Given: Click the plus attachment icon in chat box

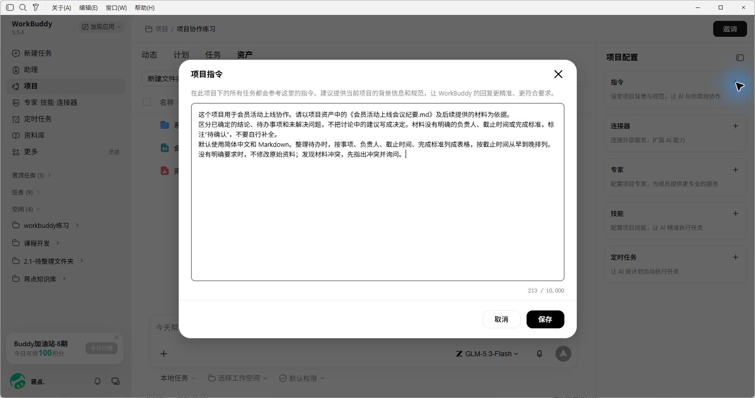Looking at the screenshot, I should (164, 354).
